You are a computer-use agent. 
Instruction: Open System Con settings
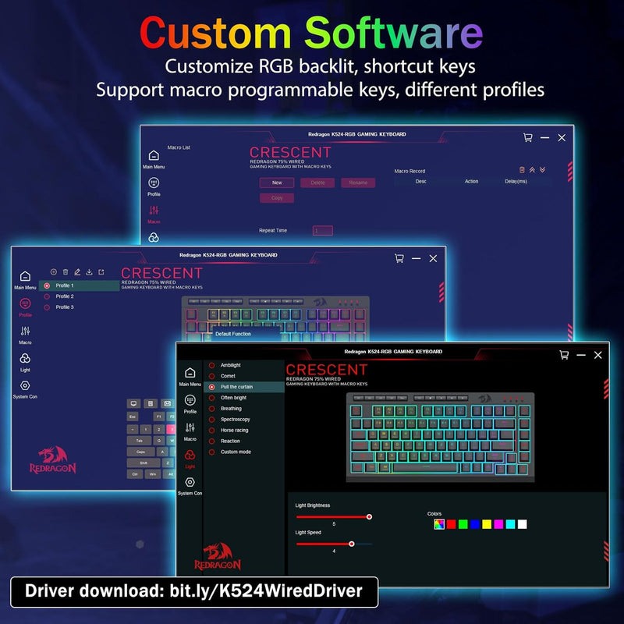coord(190,481)
